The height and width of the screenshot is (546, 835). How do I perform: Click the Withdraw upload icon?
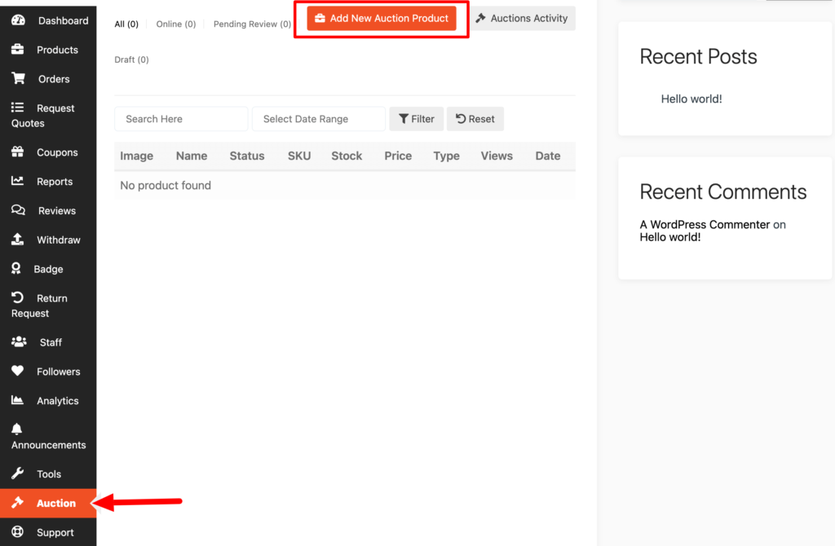(x=18, y=240)
